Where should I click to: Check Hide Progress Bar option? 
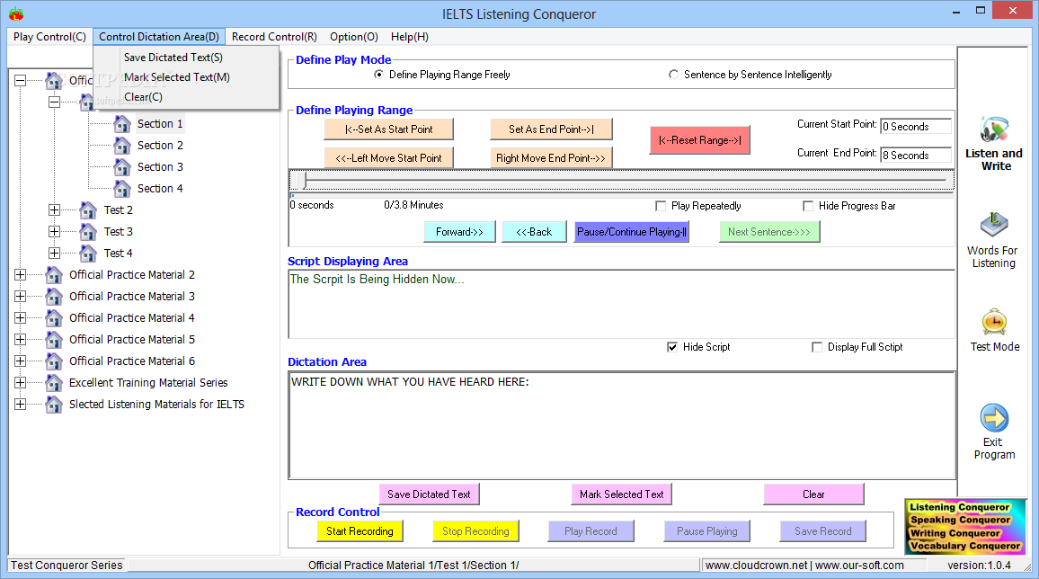[x=808, y=206]
